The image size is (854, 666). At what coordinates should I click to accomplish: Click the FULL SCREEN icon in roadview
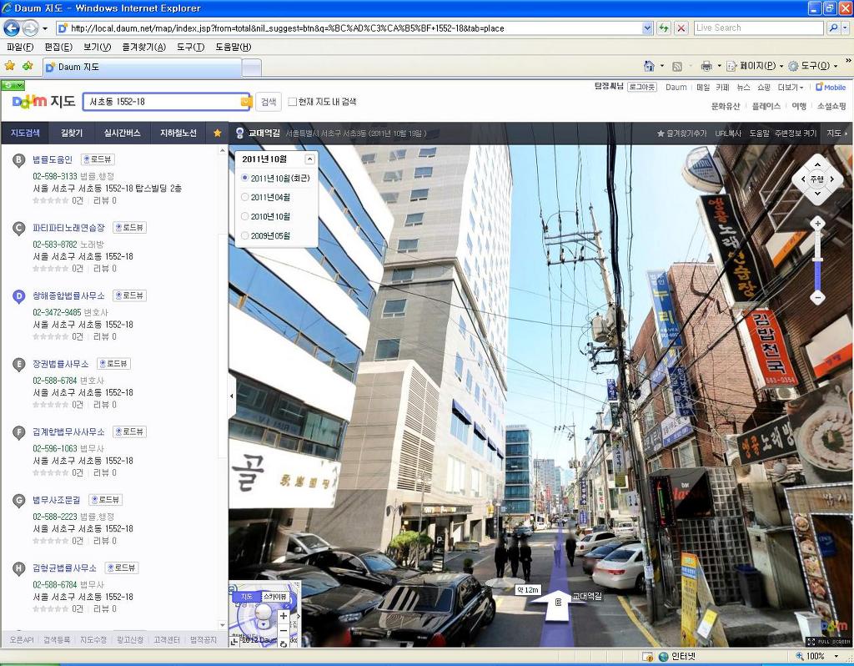(x=829, y=642)
